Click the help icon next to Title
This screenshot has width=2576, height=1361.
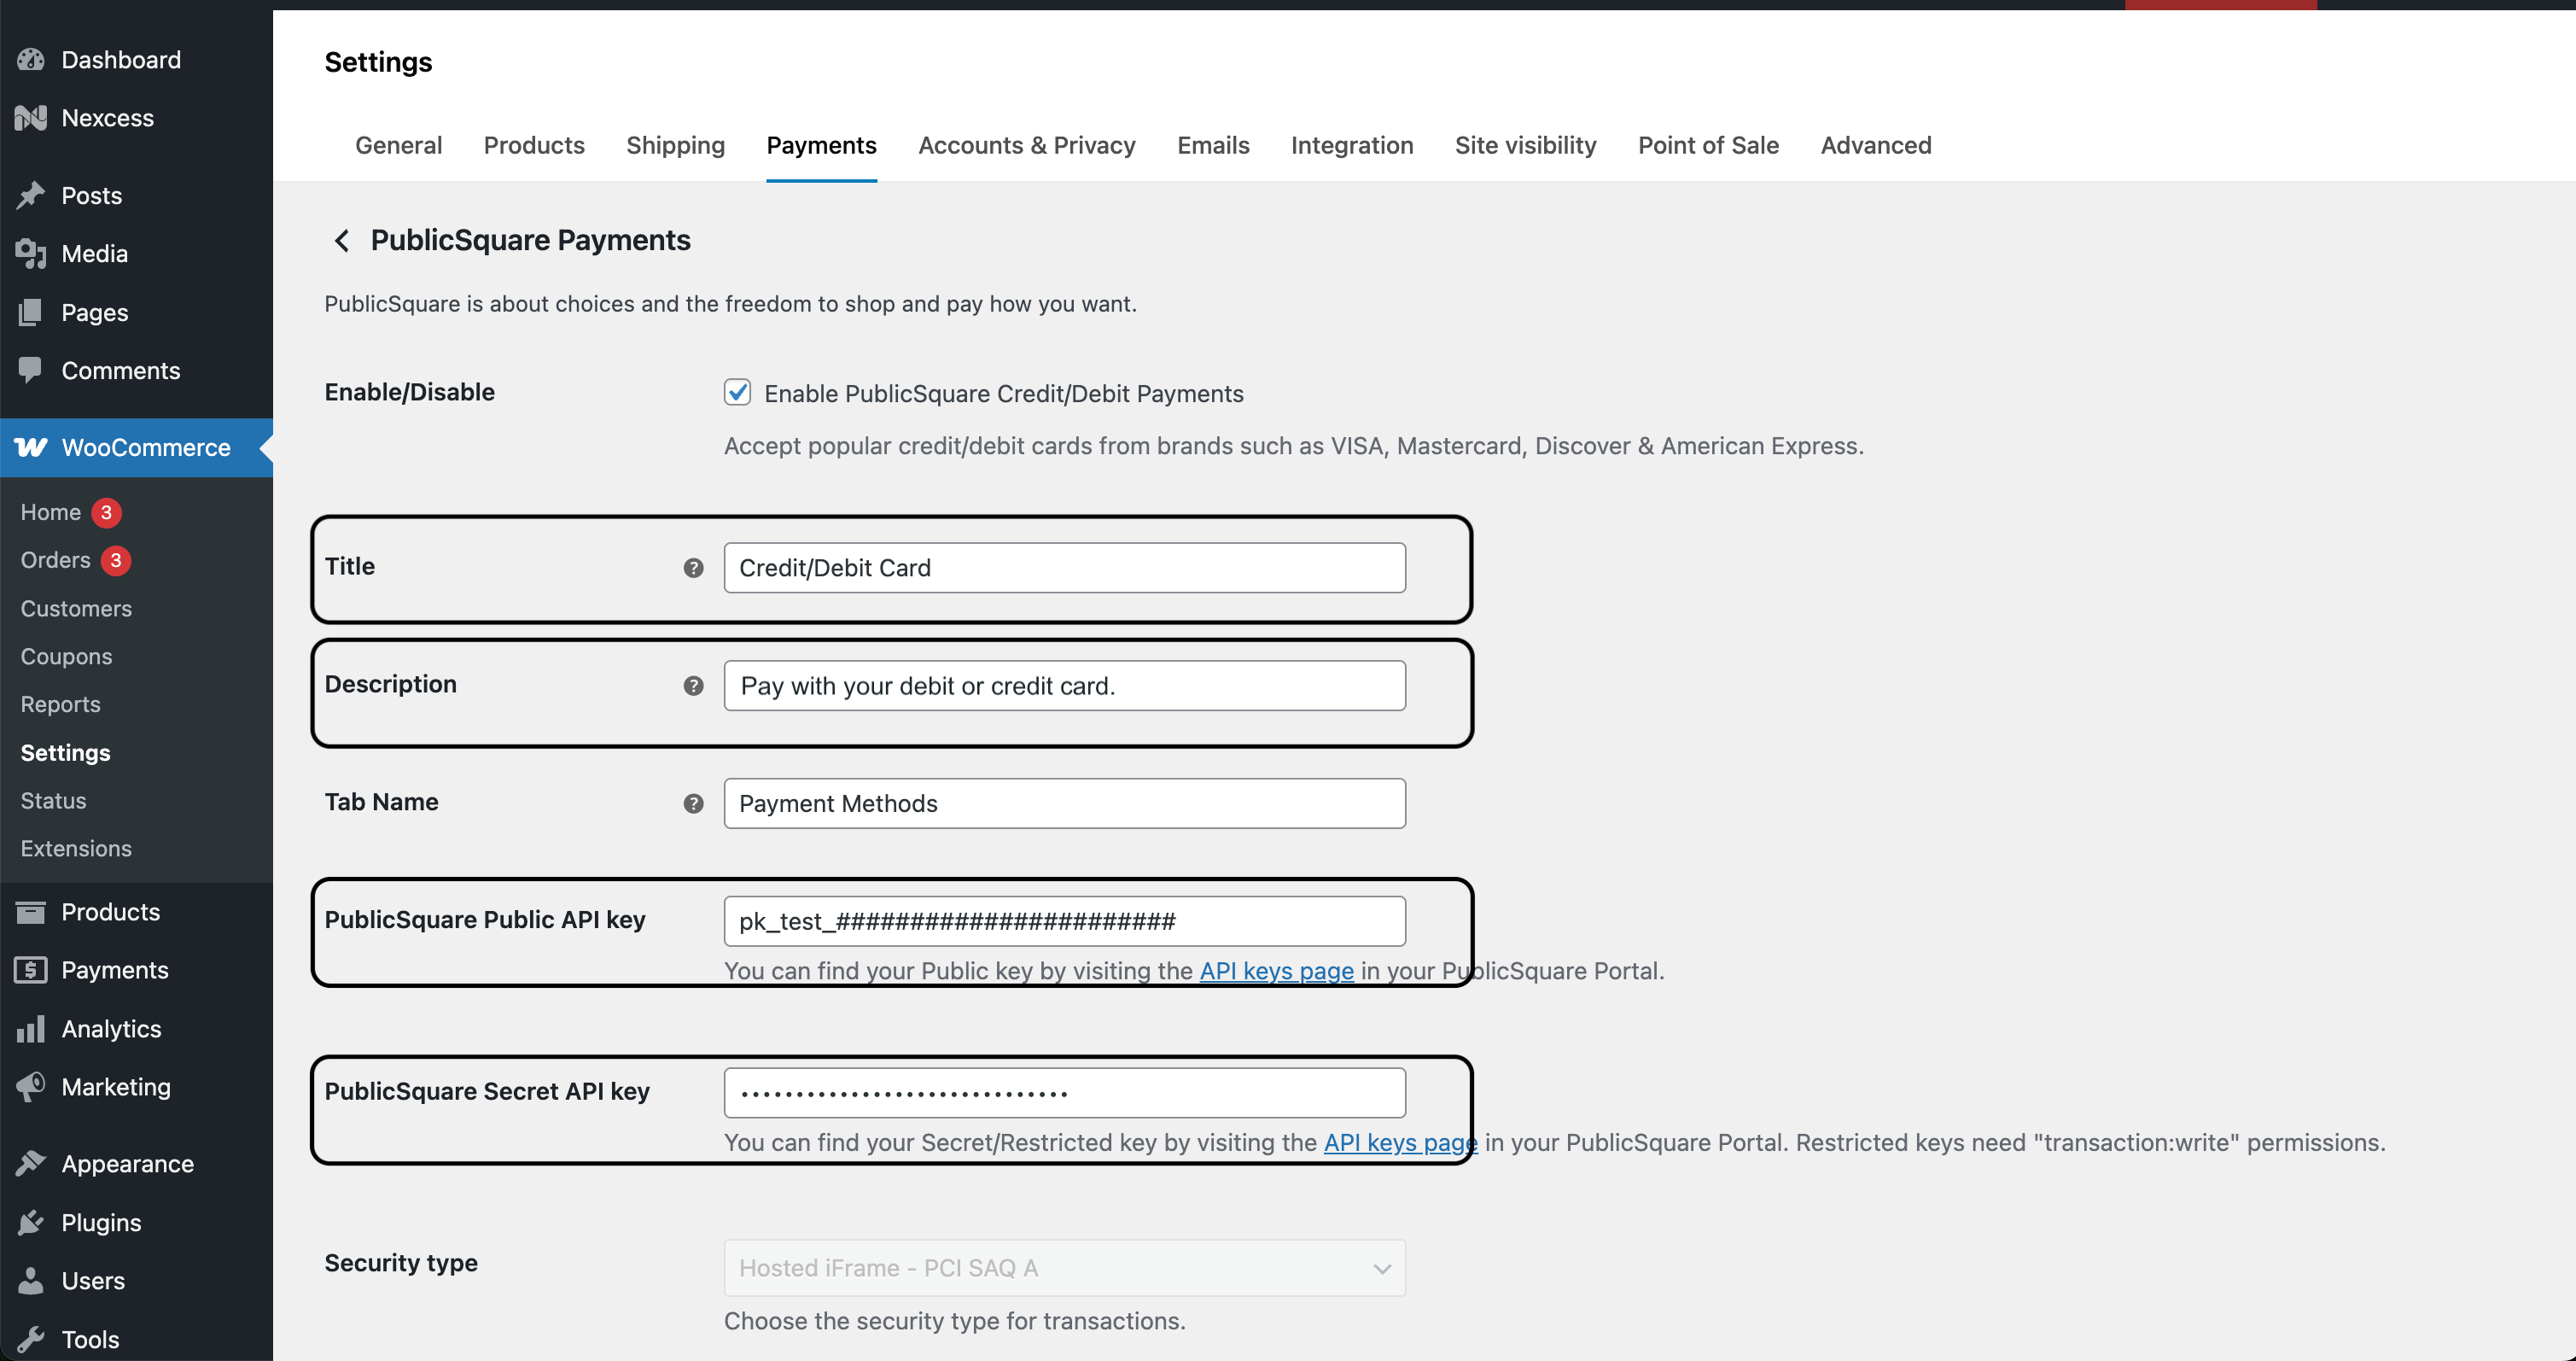(693, 568)
